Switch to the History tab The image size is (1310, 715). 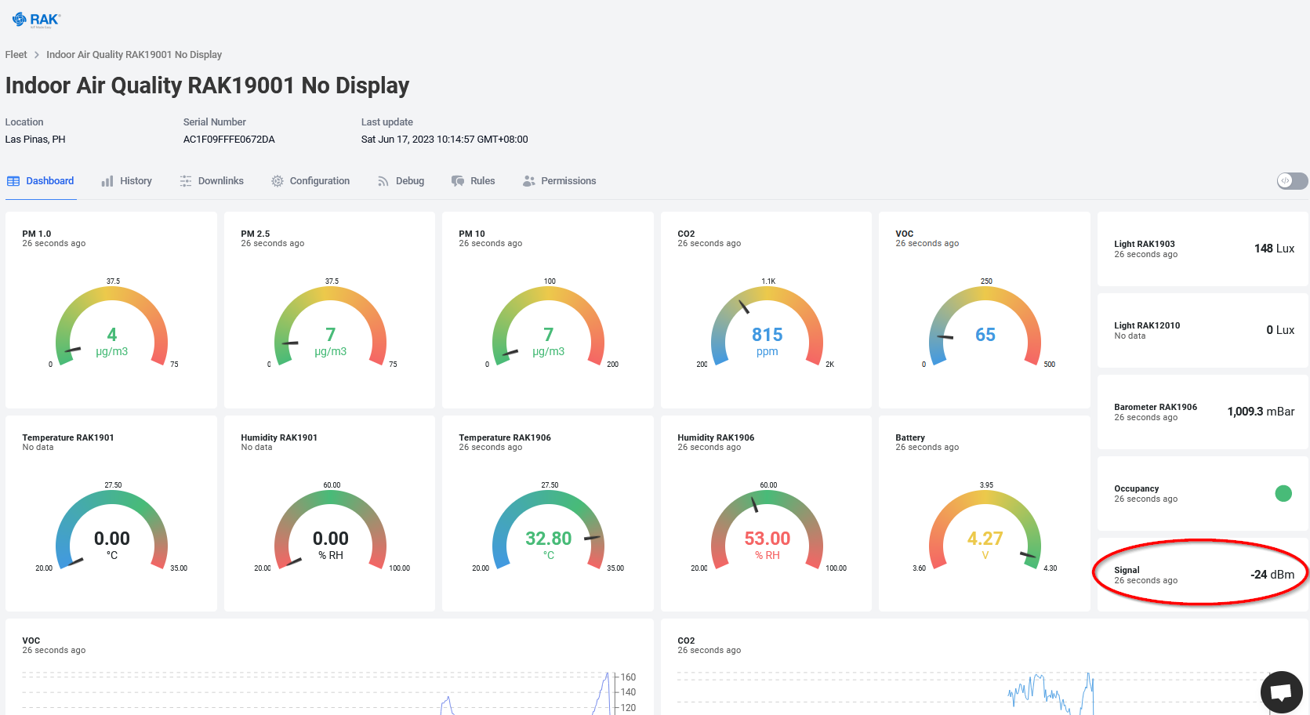(135, 181)
